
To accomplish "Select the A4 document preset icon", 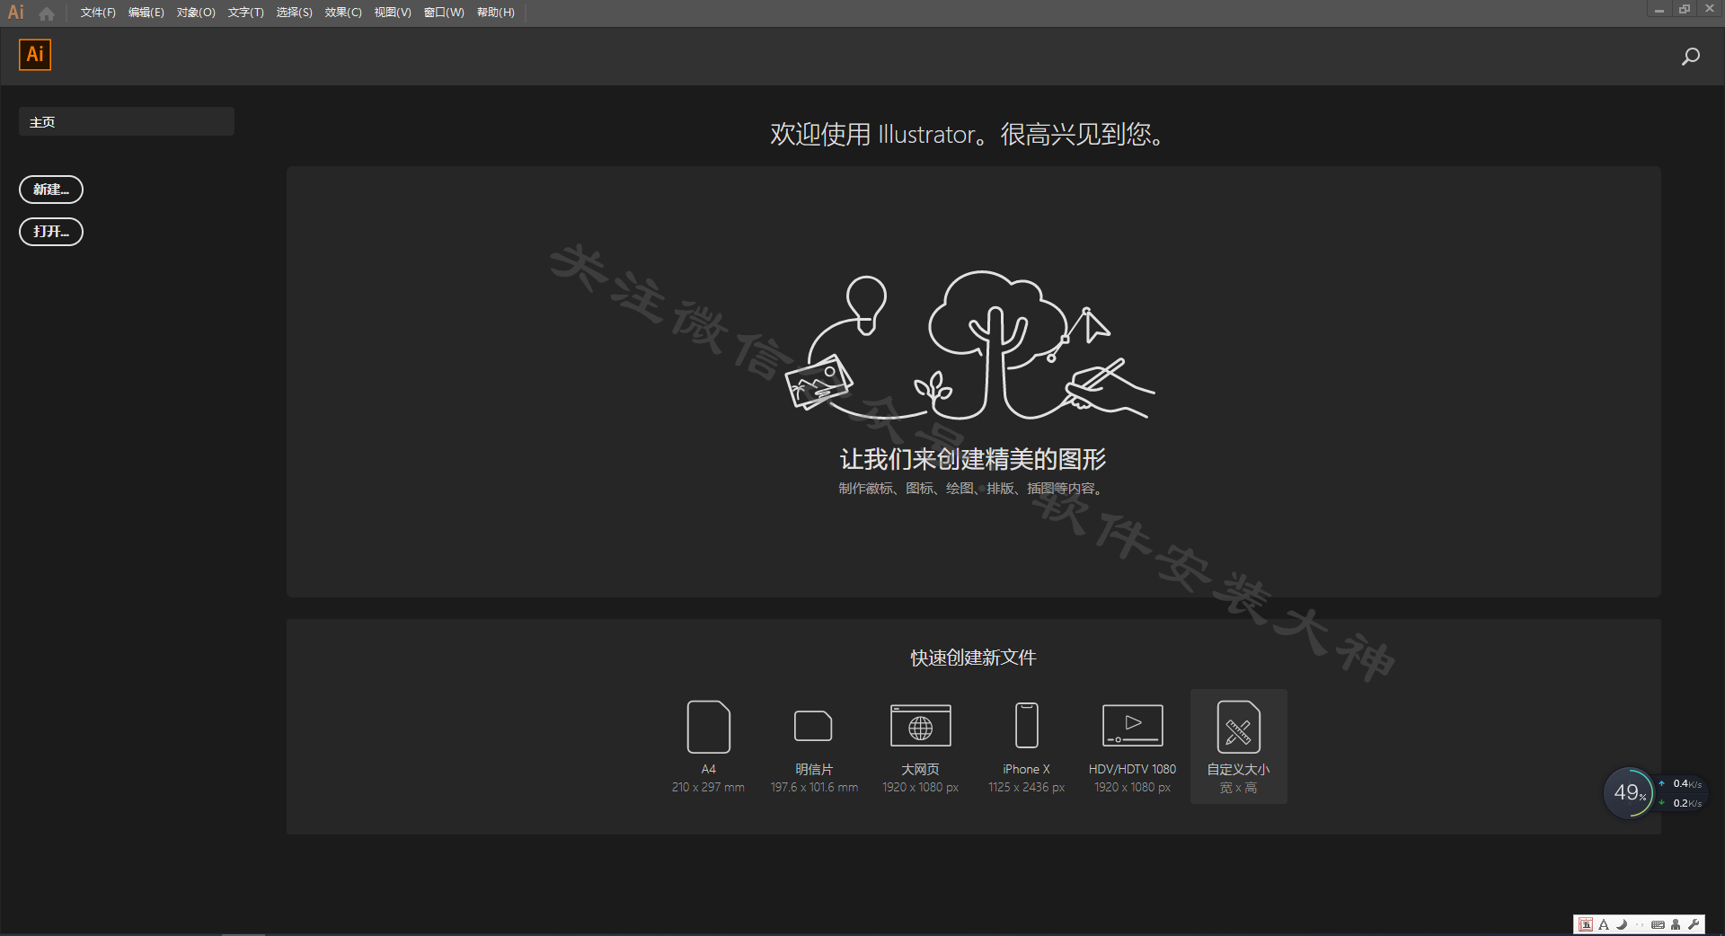I will point(709,727).
